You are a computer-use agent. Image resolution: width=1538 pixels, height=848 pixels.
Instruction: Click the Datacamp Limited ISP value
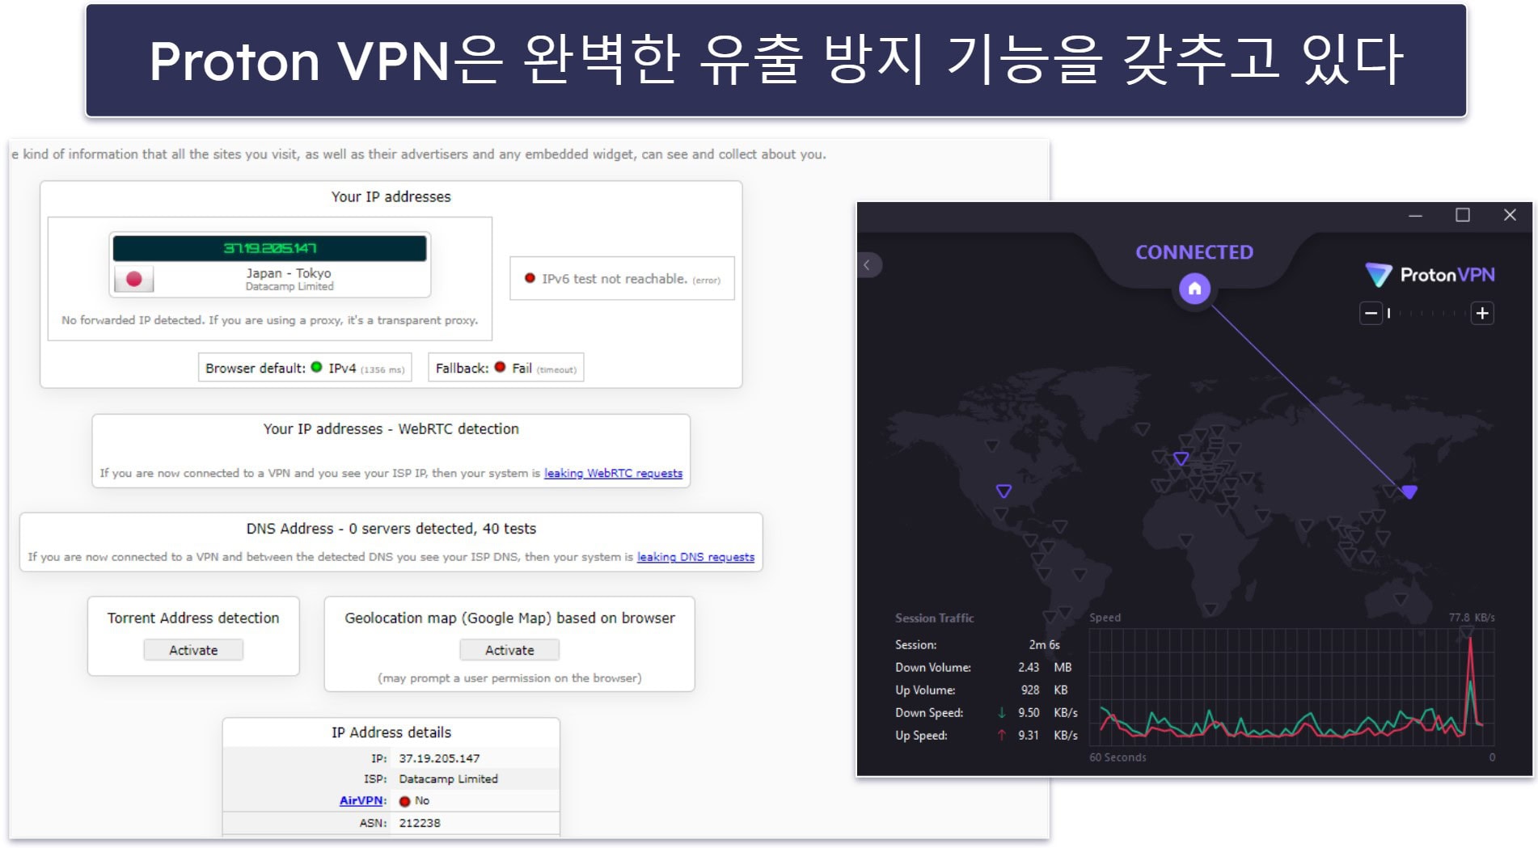448,779
